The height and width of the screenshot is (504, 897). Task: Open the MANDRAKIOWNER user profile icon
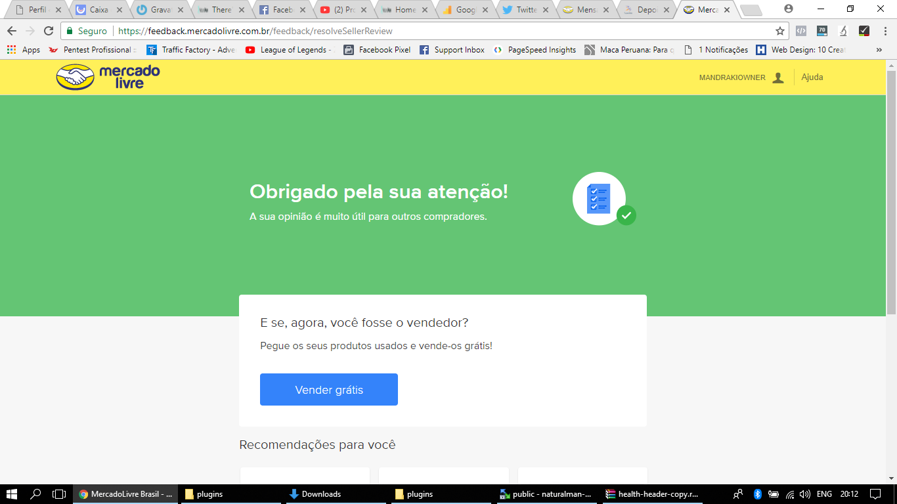[778, 77]
